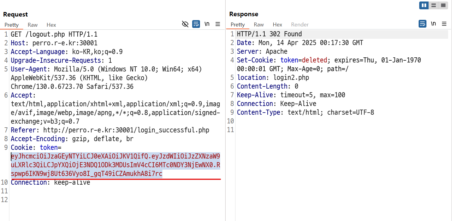452x221 pixels.
Task: Click the GET /logout.php HTTP/1.1 request line
Action: [x=54, y=35]
